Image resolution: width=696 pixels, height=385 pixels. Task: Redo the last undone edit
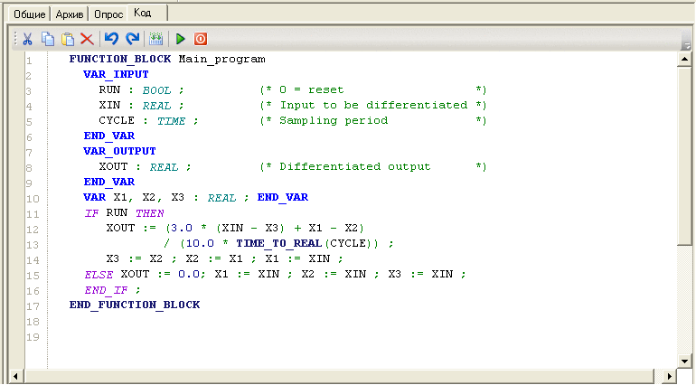(x=132, y=39)
